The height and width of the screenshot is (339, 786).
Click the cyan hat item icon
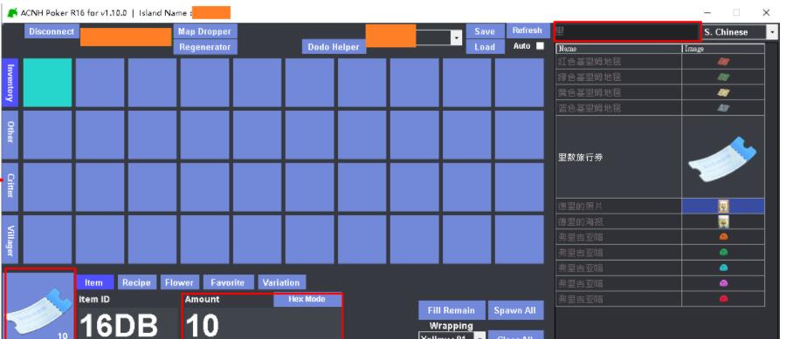tap(723, 268)
